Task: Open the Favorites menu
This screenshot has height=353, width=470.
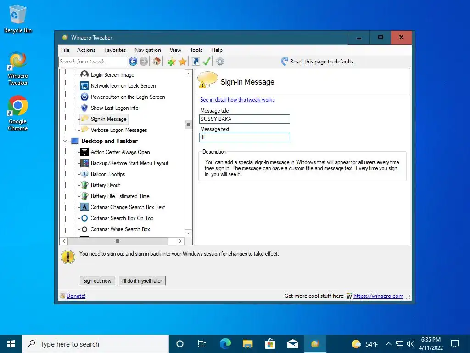Action: 115,50
